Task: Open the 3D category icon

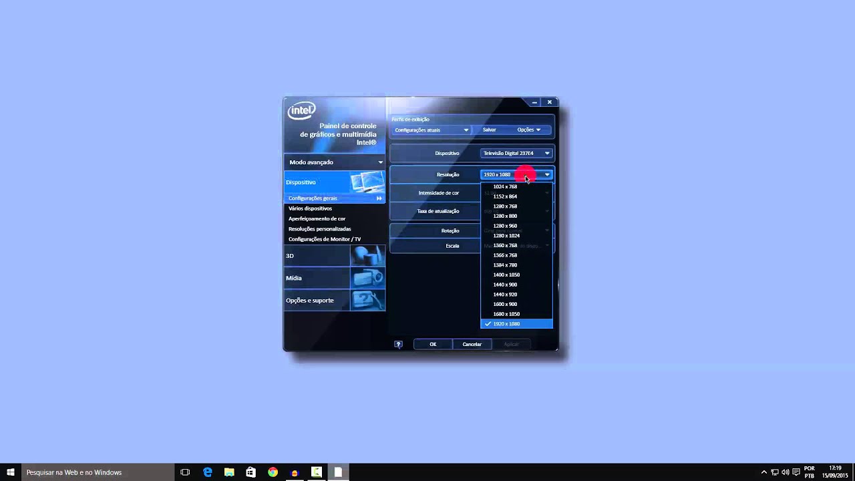Action: point(367,256)
